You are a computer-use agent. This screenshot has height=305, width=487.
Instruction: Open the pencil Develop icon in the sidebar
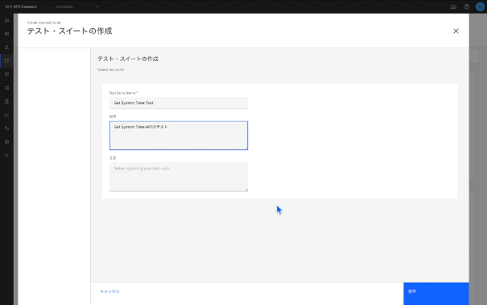[x=6, y=47]
